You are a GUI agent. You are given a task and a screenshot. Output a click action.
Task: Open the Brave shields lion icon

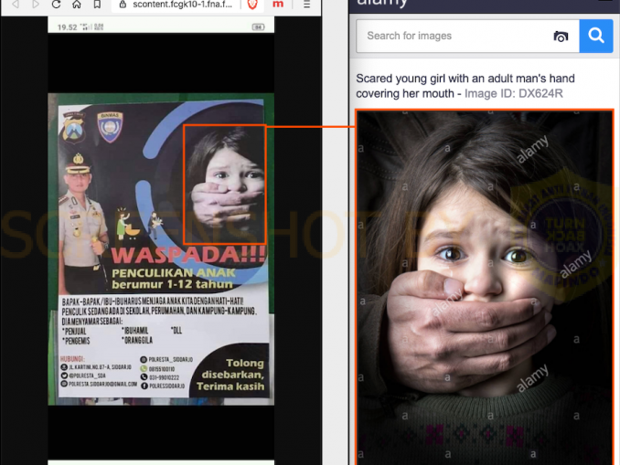click(x=252, y=5)
